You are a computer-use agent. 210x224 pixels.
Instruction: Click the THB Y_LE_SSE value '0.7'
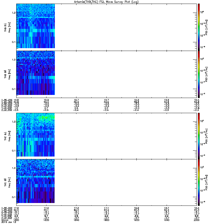(46, 108)
